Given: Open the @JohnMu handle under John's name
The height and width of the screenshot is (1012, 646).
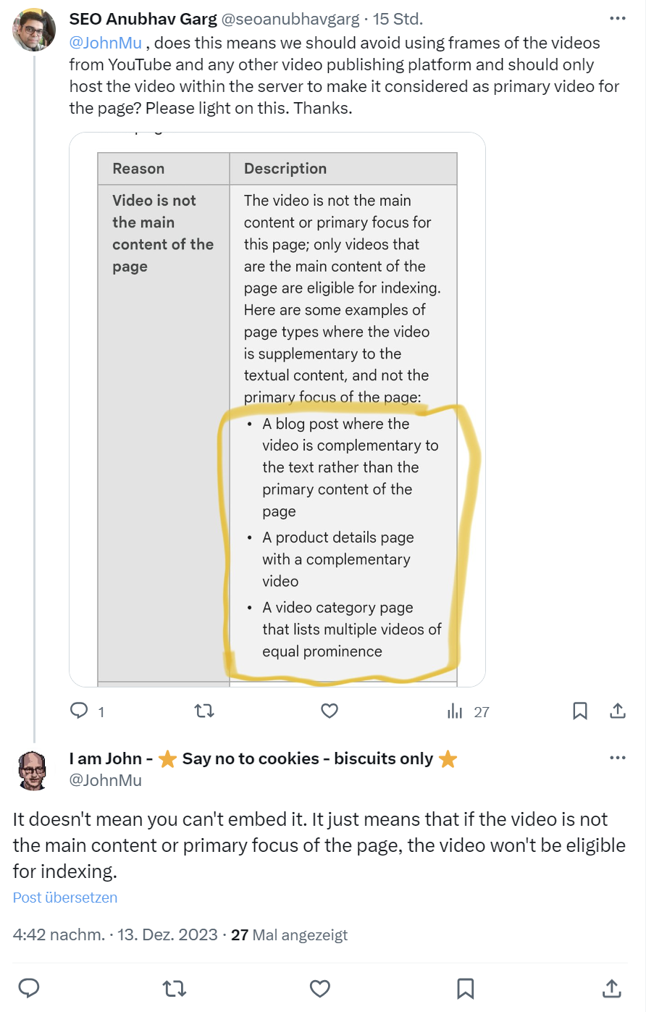Looking at the screenshot, I should tap(106, 780).
